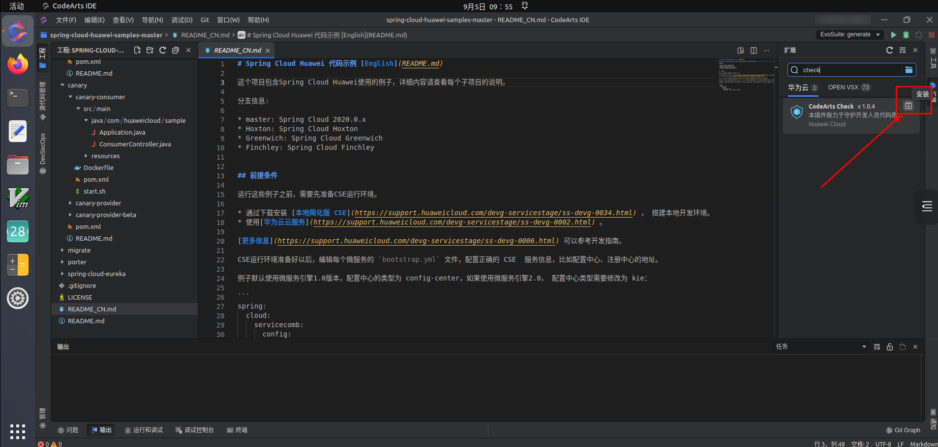Switch to the 运行和调试 tab
The width and height of the screenshot is (938, 447).
[144, 430]
